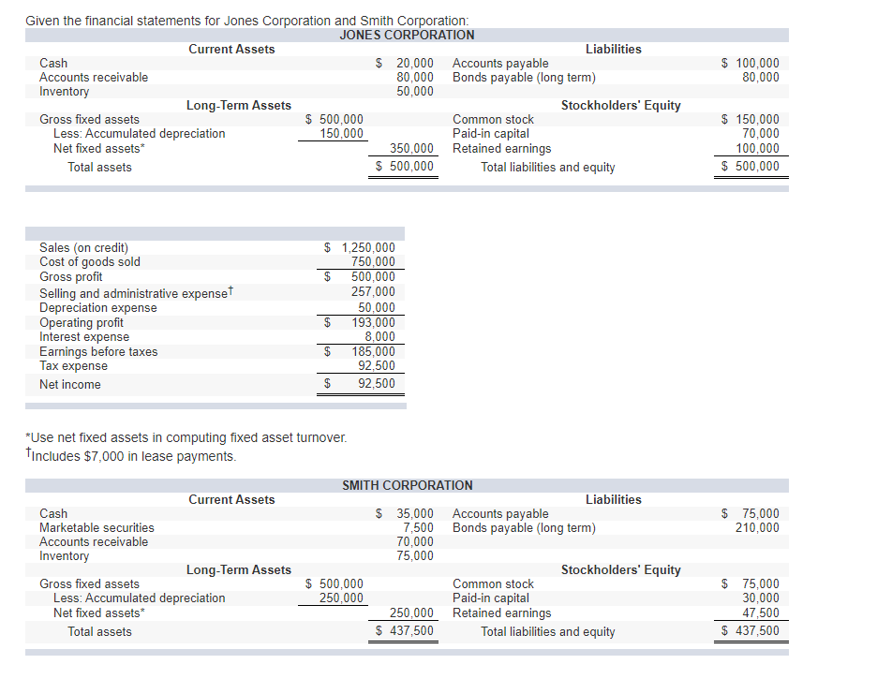Click Jones accumulated depreciation 150,000
Viewport: 877px width, 679px height.
click(x=341, y=134)
